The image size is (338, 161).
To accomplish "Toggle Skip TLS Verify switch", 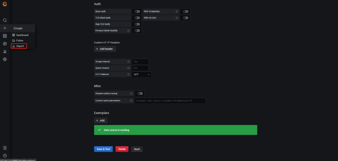I will tap(137, 24).
